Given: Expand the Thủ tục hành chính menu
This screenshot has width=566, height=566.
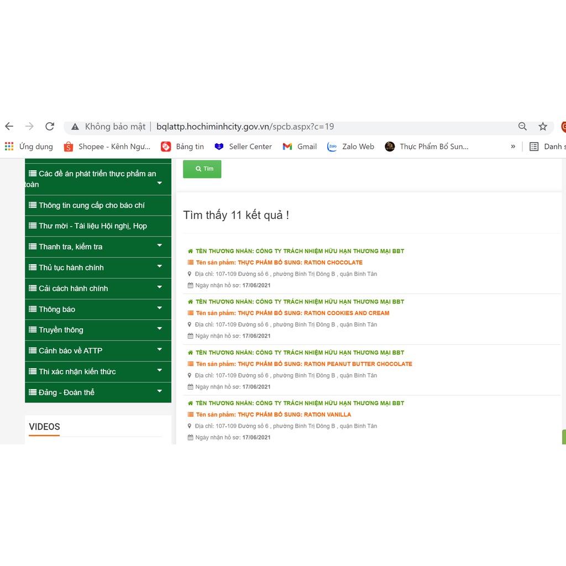Looking at the screenshot, I should pyautogui.click(x=159, y=267).
